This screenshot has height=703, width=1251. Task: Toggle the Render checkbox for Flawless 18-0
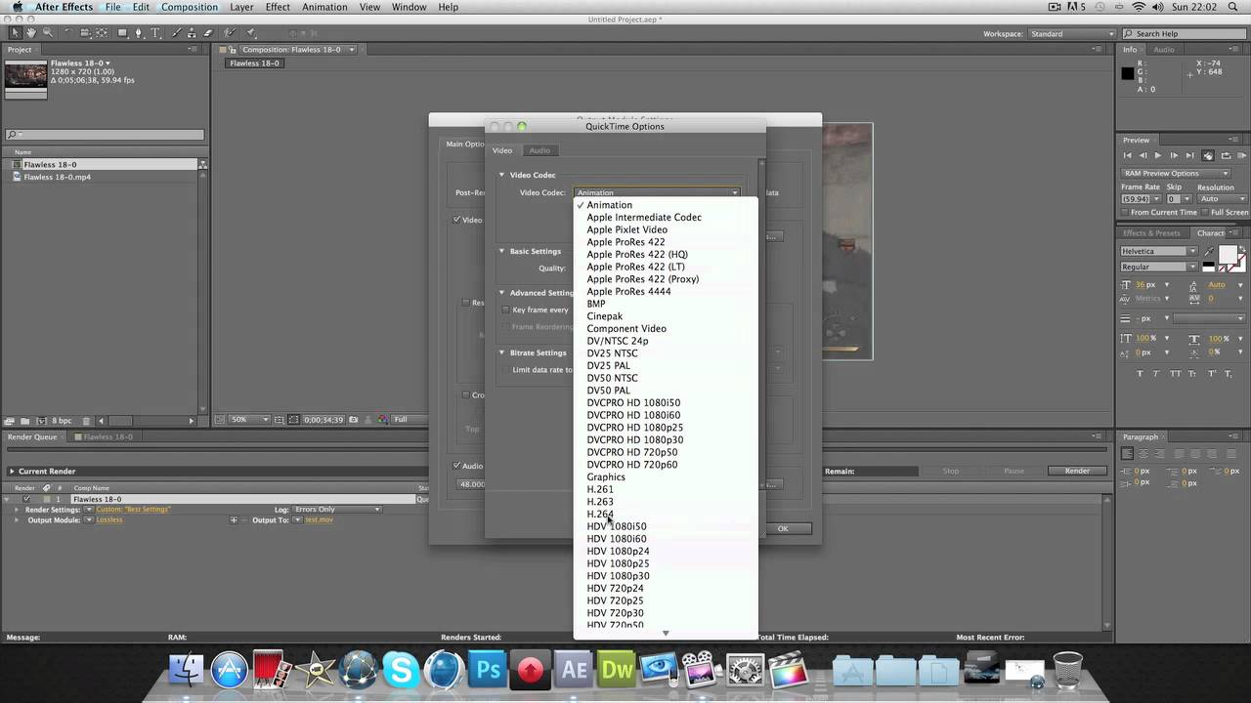click(x=26, y=499)
